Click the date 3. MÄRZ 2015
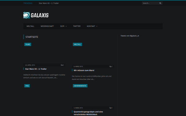 [x=78, y=108]
